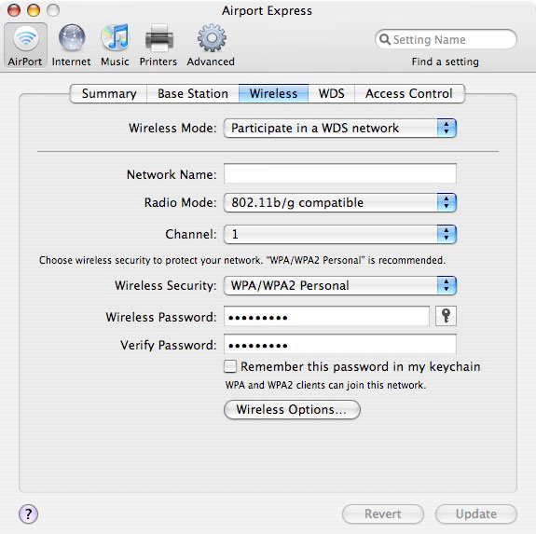The image size is (536, 534).
Task: Switch to the Summary tab
Action: tap(109, 93)
